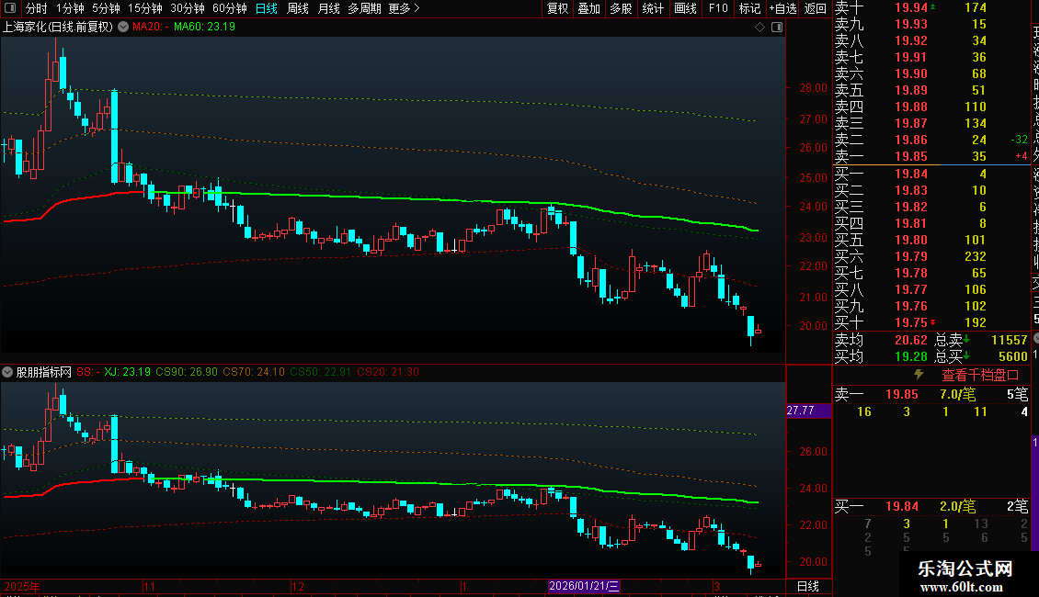Click the lightning bolt icon
1039x597 pixels.
point(918,375)
